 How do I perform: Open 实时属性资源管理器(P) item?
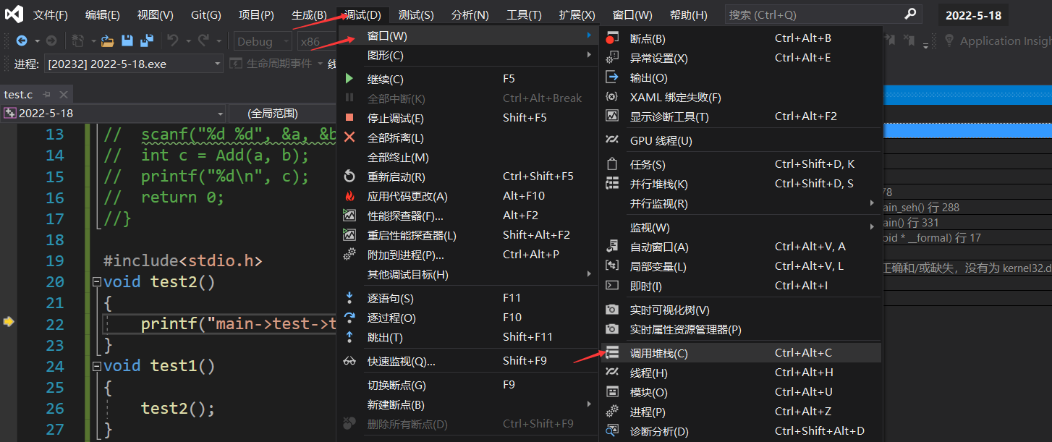[742, 329]
